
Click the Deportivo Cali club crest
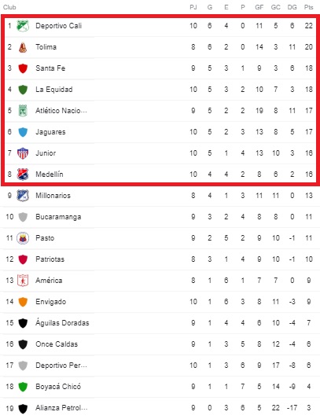(x=23, y=26)
